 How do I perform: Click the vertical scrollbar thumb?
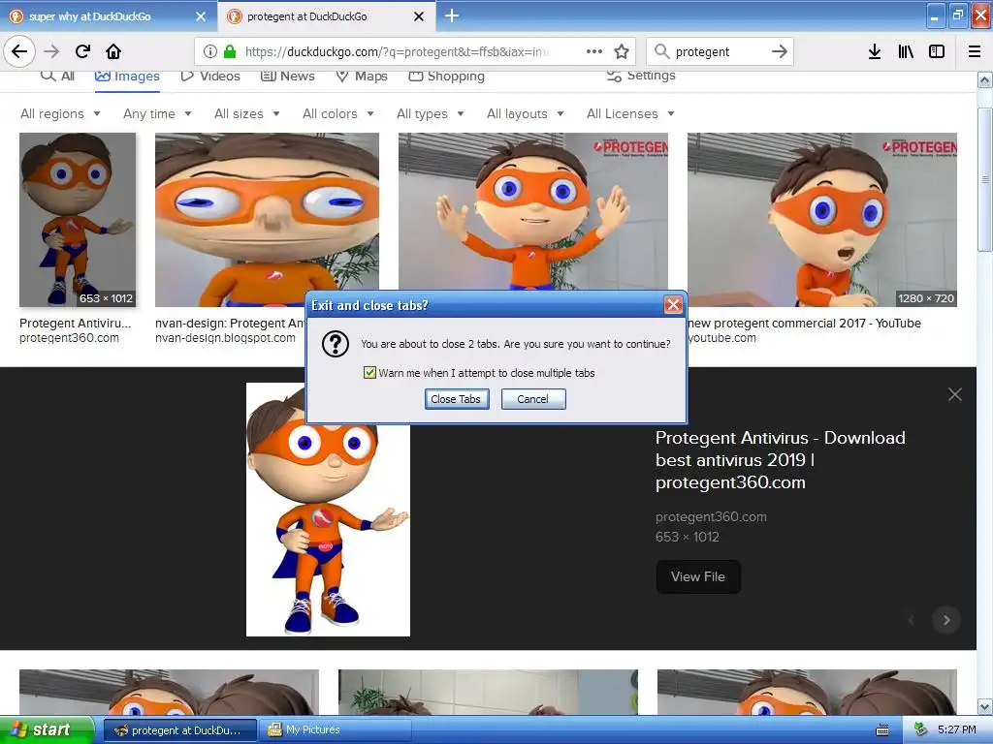tap(985, 179)
